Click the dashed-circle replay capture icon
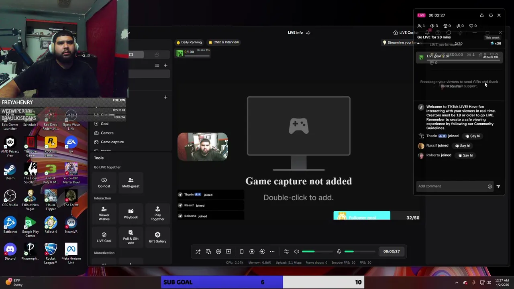Screen dimensions: 514x289 262,252
